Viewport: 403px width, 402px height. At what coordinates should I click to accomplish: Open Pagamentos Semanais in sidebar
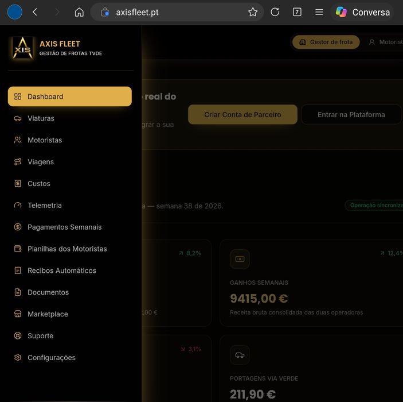[x=70, y=227]
